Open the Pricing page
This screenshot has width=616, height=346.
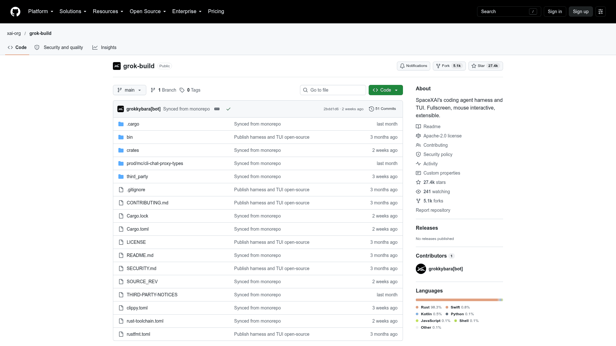click(216, 12)
